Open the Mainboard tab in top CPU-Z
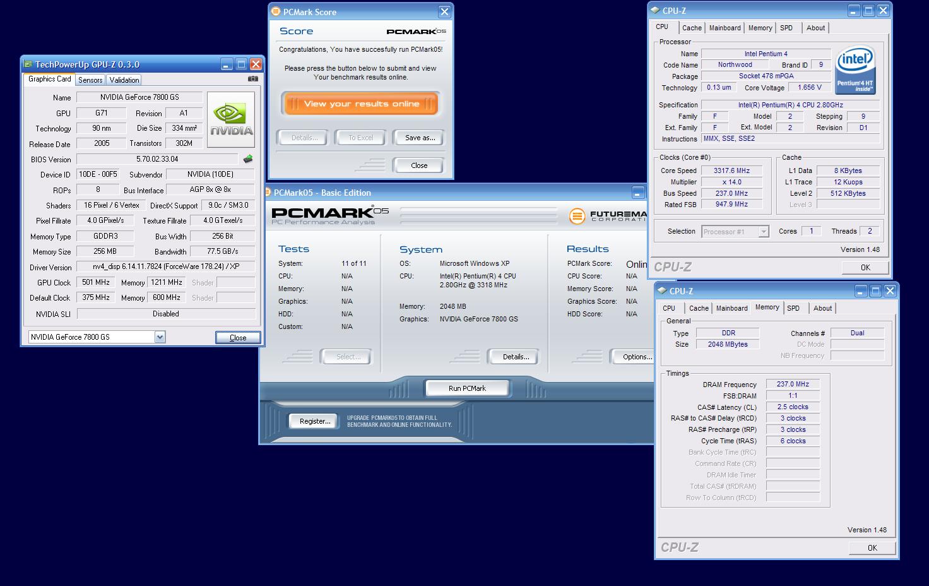Screen dimensions: 929x586 [x=725, y=28]
